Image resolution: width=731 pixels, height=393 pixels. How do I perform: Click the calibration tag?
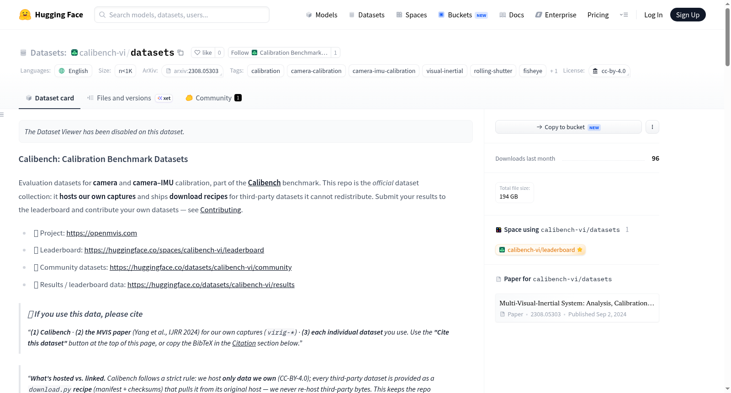tap(265, 71)
